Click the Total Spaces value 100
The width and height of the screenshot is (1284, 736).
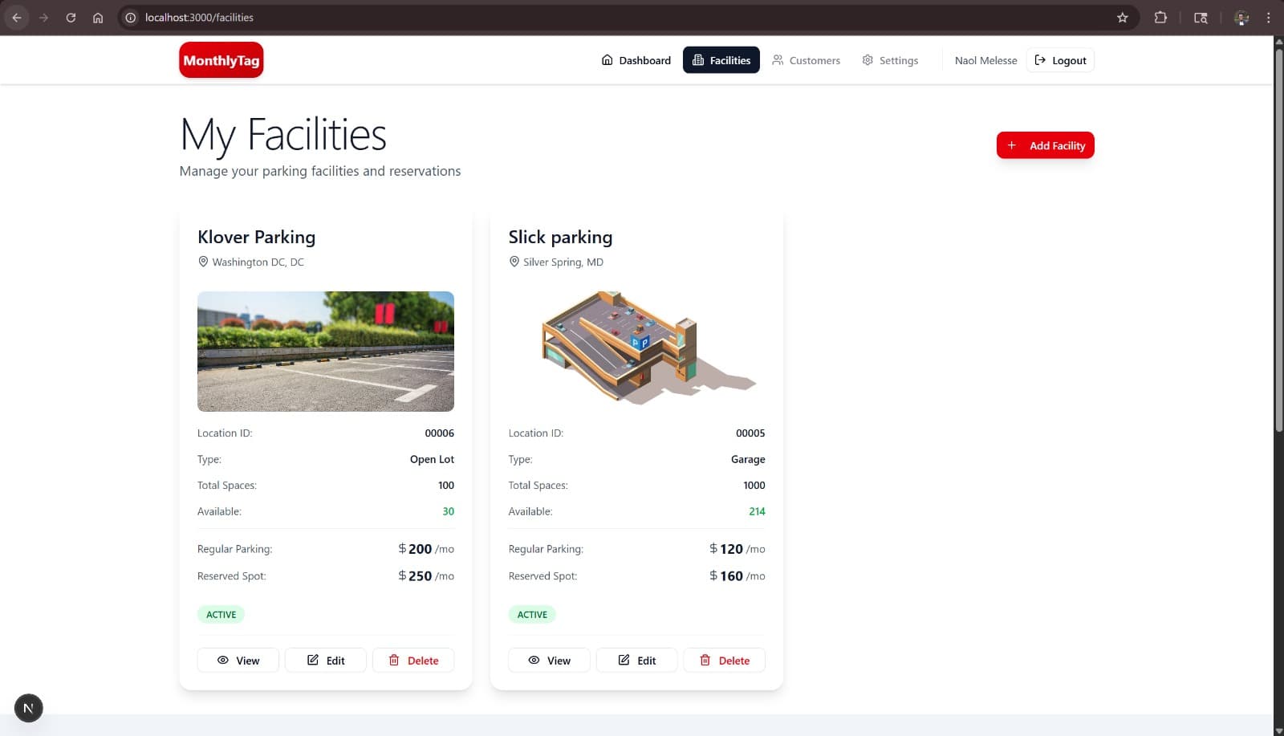(446, 486)
